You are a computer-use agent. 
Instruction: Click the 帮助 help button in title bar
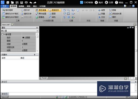pyautogui.click(x=119, y=2)
